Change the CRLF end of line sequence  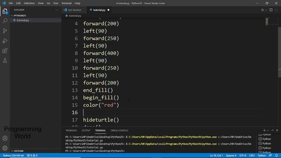tap(252, 155)
